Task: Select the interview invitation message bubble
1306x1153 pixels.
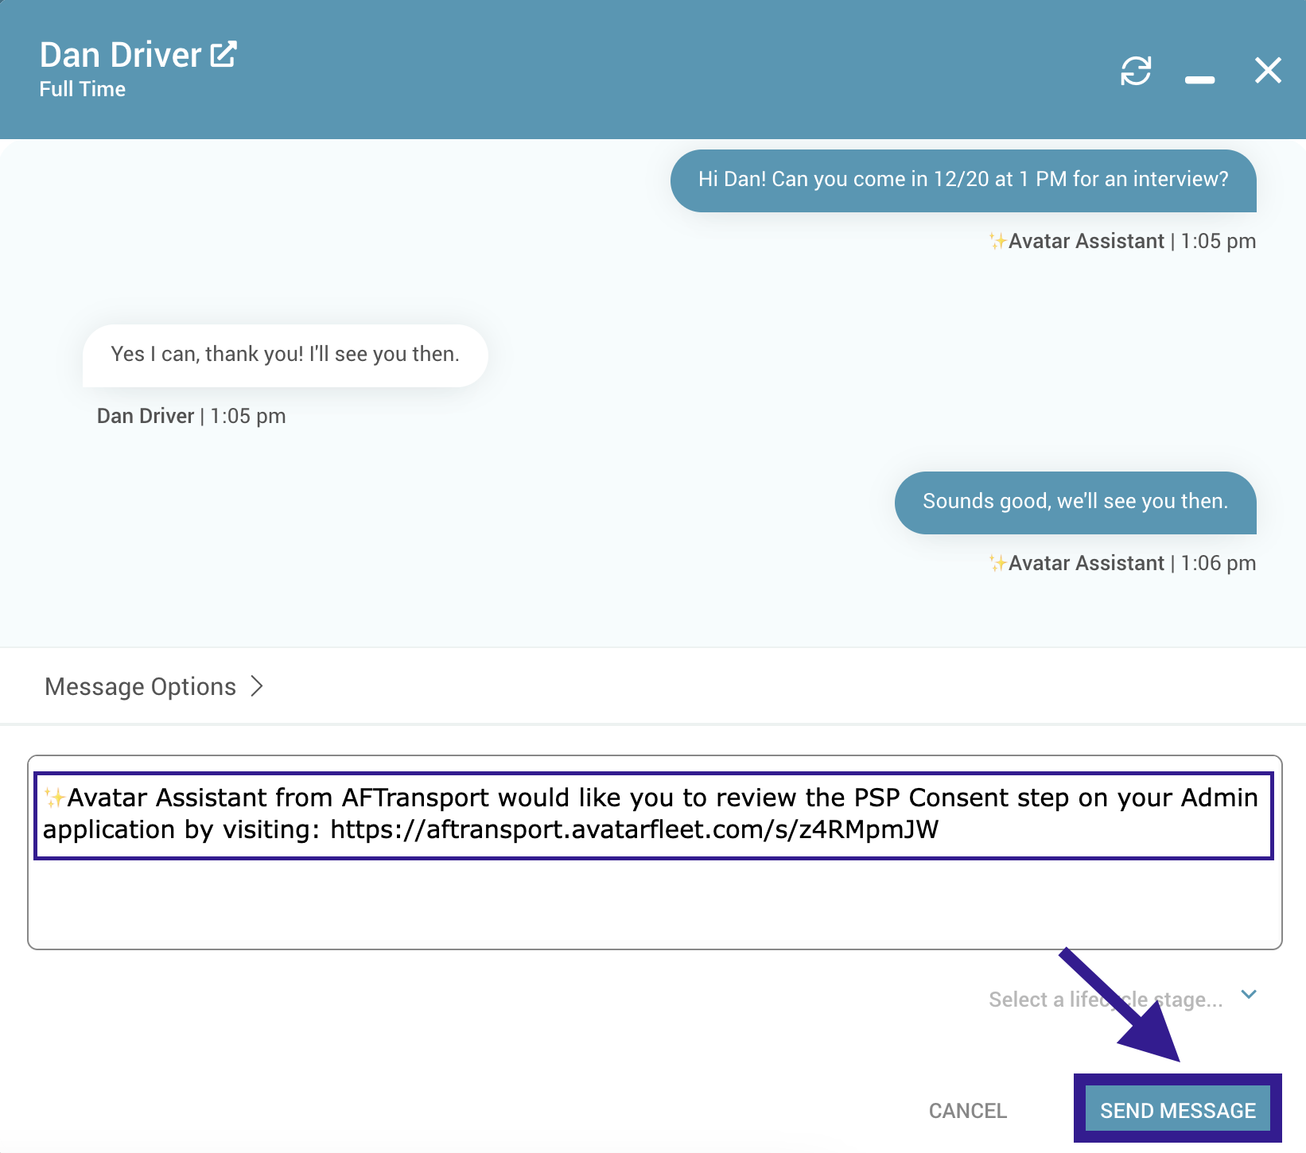Action: [x=962, y=181]
